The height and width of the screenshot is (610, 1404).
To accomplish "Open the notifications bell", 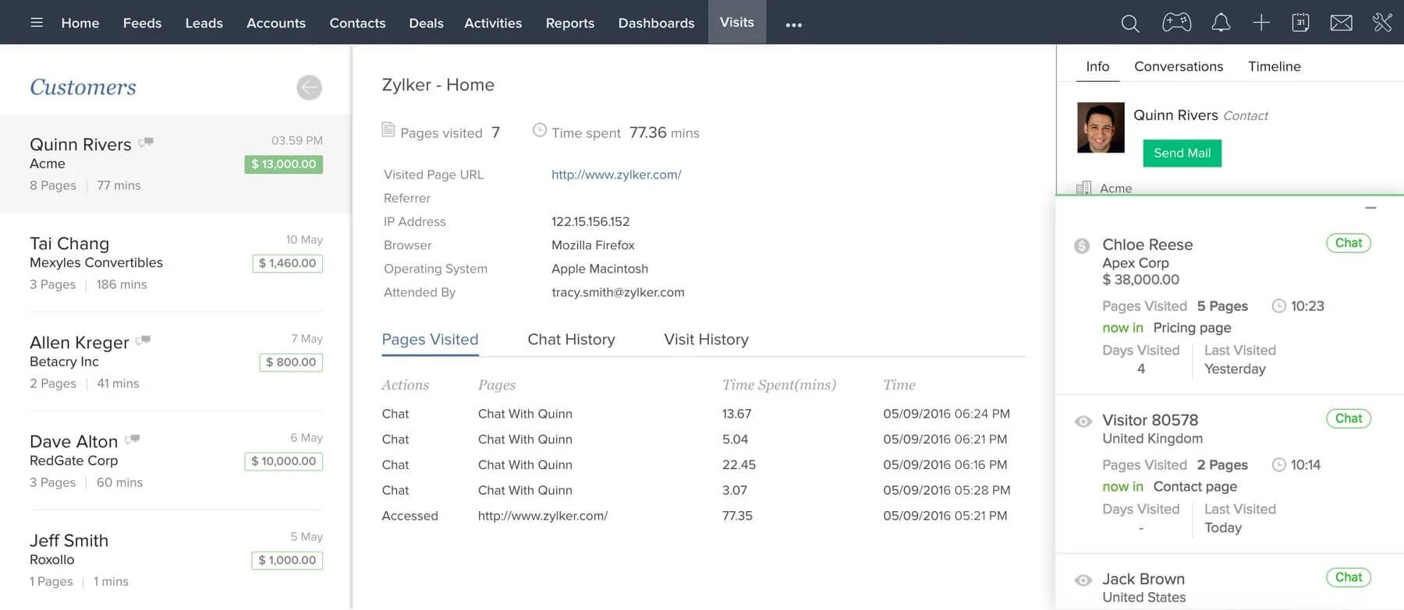I will [x=1221, y=23].
